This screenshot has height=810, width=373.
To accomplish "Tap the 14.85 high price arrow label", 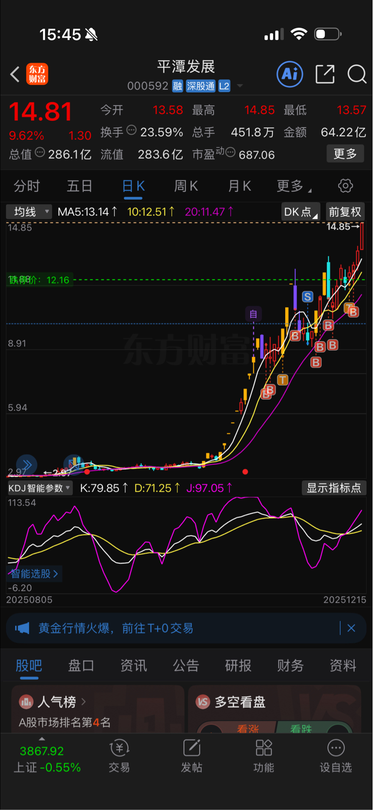I will coord(343,226).
